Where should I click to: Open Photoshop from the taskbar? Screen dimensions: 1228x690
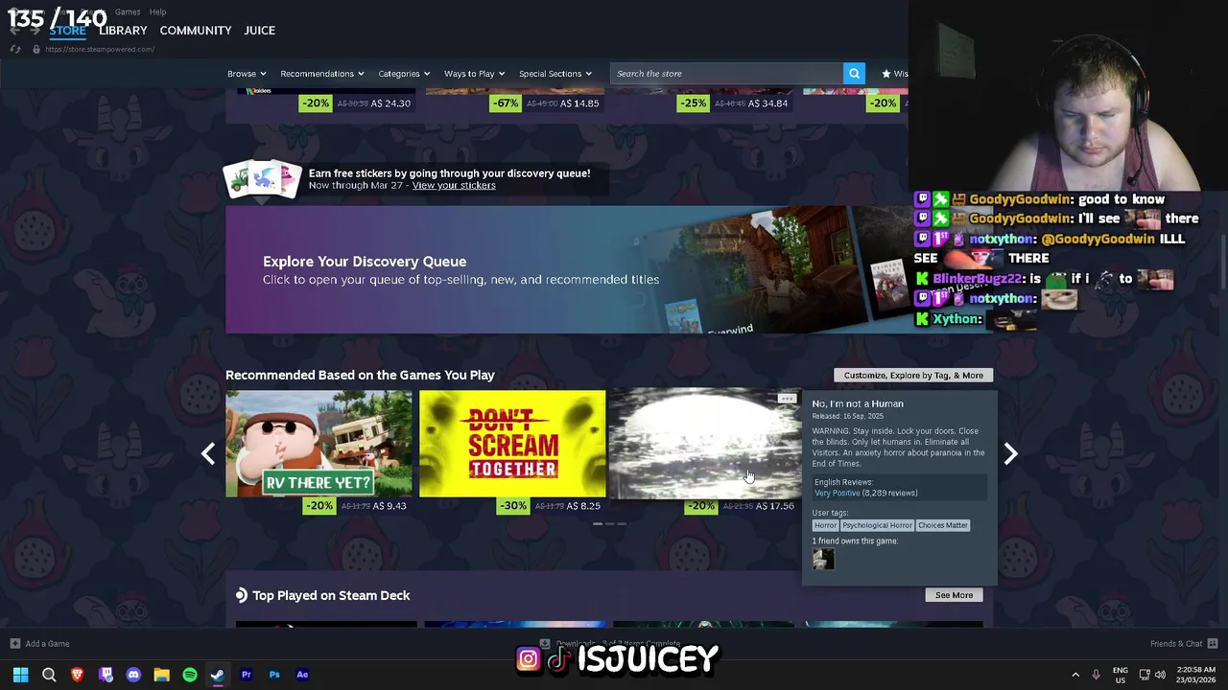click(x=274, y=675)
